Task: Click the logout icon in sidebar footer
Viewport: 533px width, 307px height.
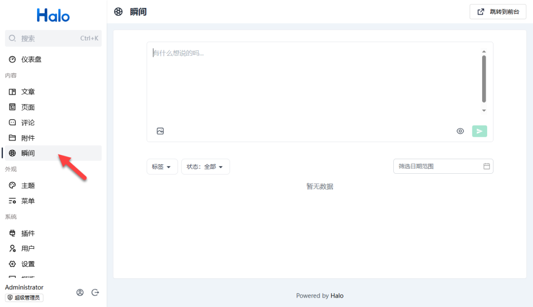Action: (95, 292)
